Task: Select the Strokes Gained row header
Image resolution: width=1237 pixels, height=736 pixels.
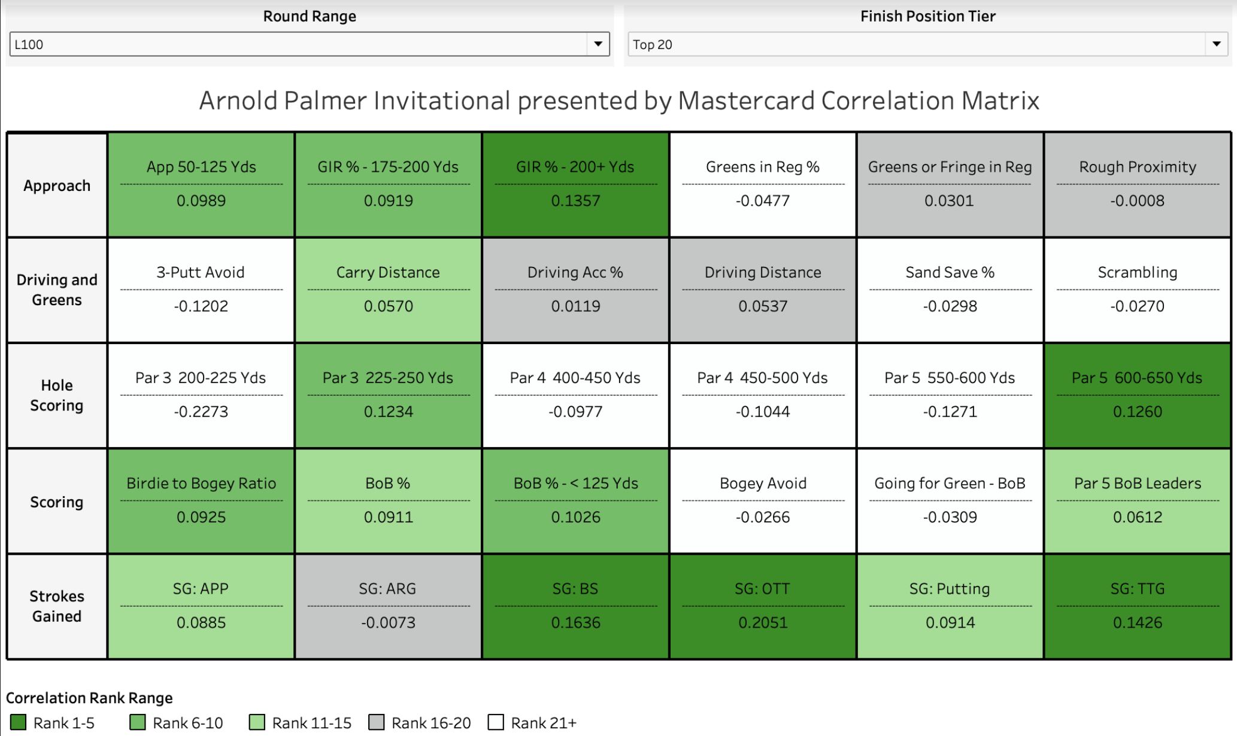Action: point(57,606)
